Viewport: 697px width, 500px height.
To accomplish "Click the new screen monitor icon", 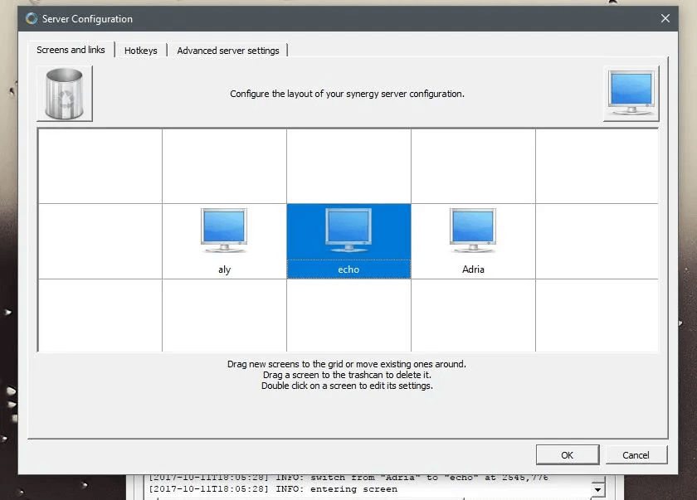I will coord(631,94).
